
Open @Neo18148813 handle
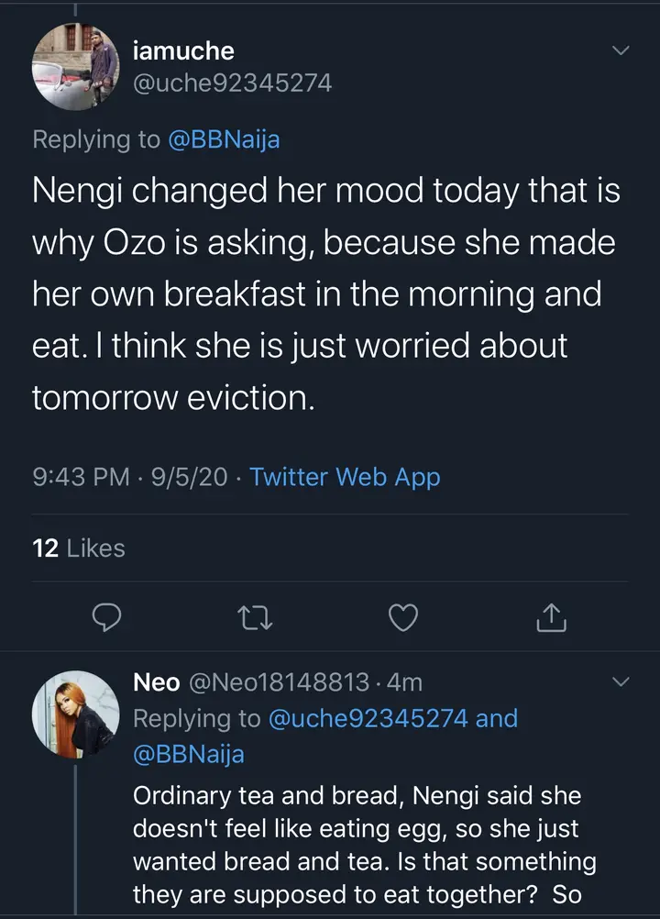[279, 682]
